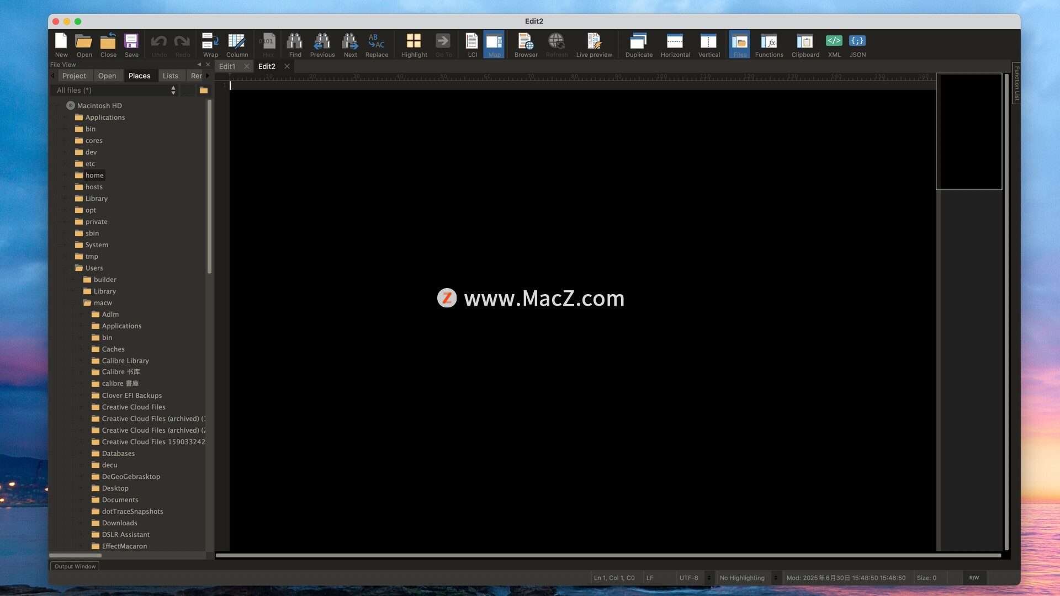The image size is (1060, 596).
Task: Select the Places tab
Action: coord(139,76)
